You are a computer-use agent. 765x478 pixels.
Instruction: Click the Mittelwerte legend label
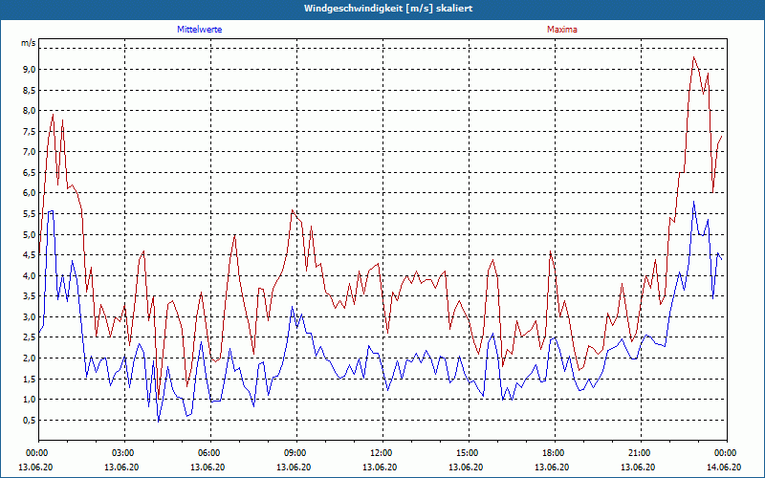[199, 30]
